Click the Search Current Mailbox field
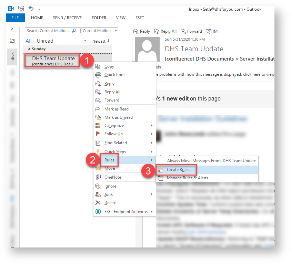291x264 pixels. click(48, 31)
